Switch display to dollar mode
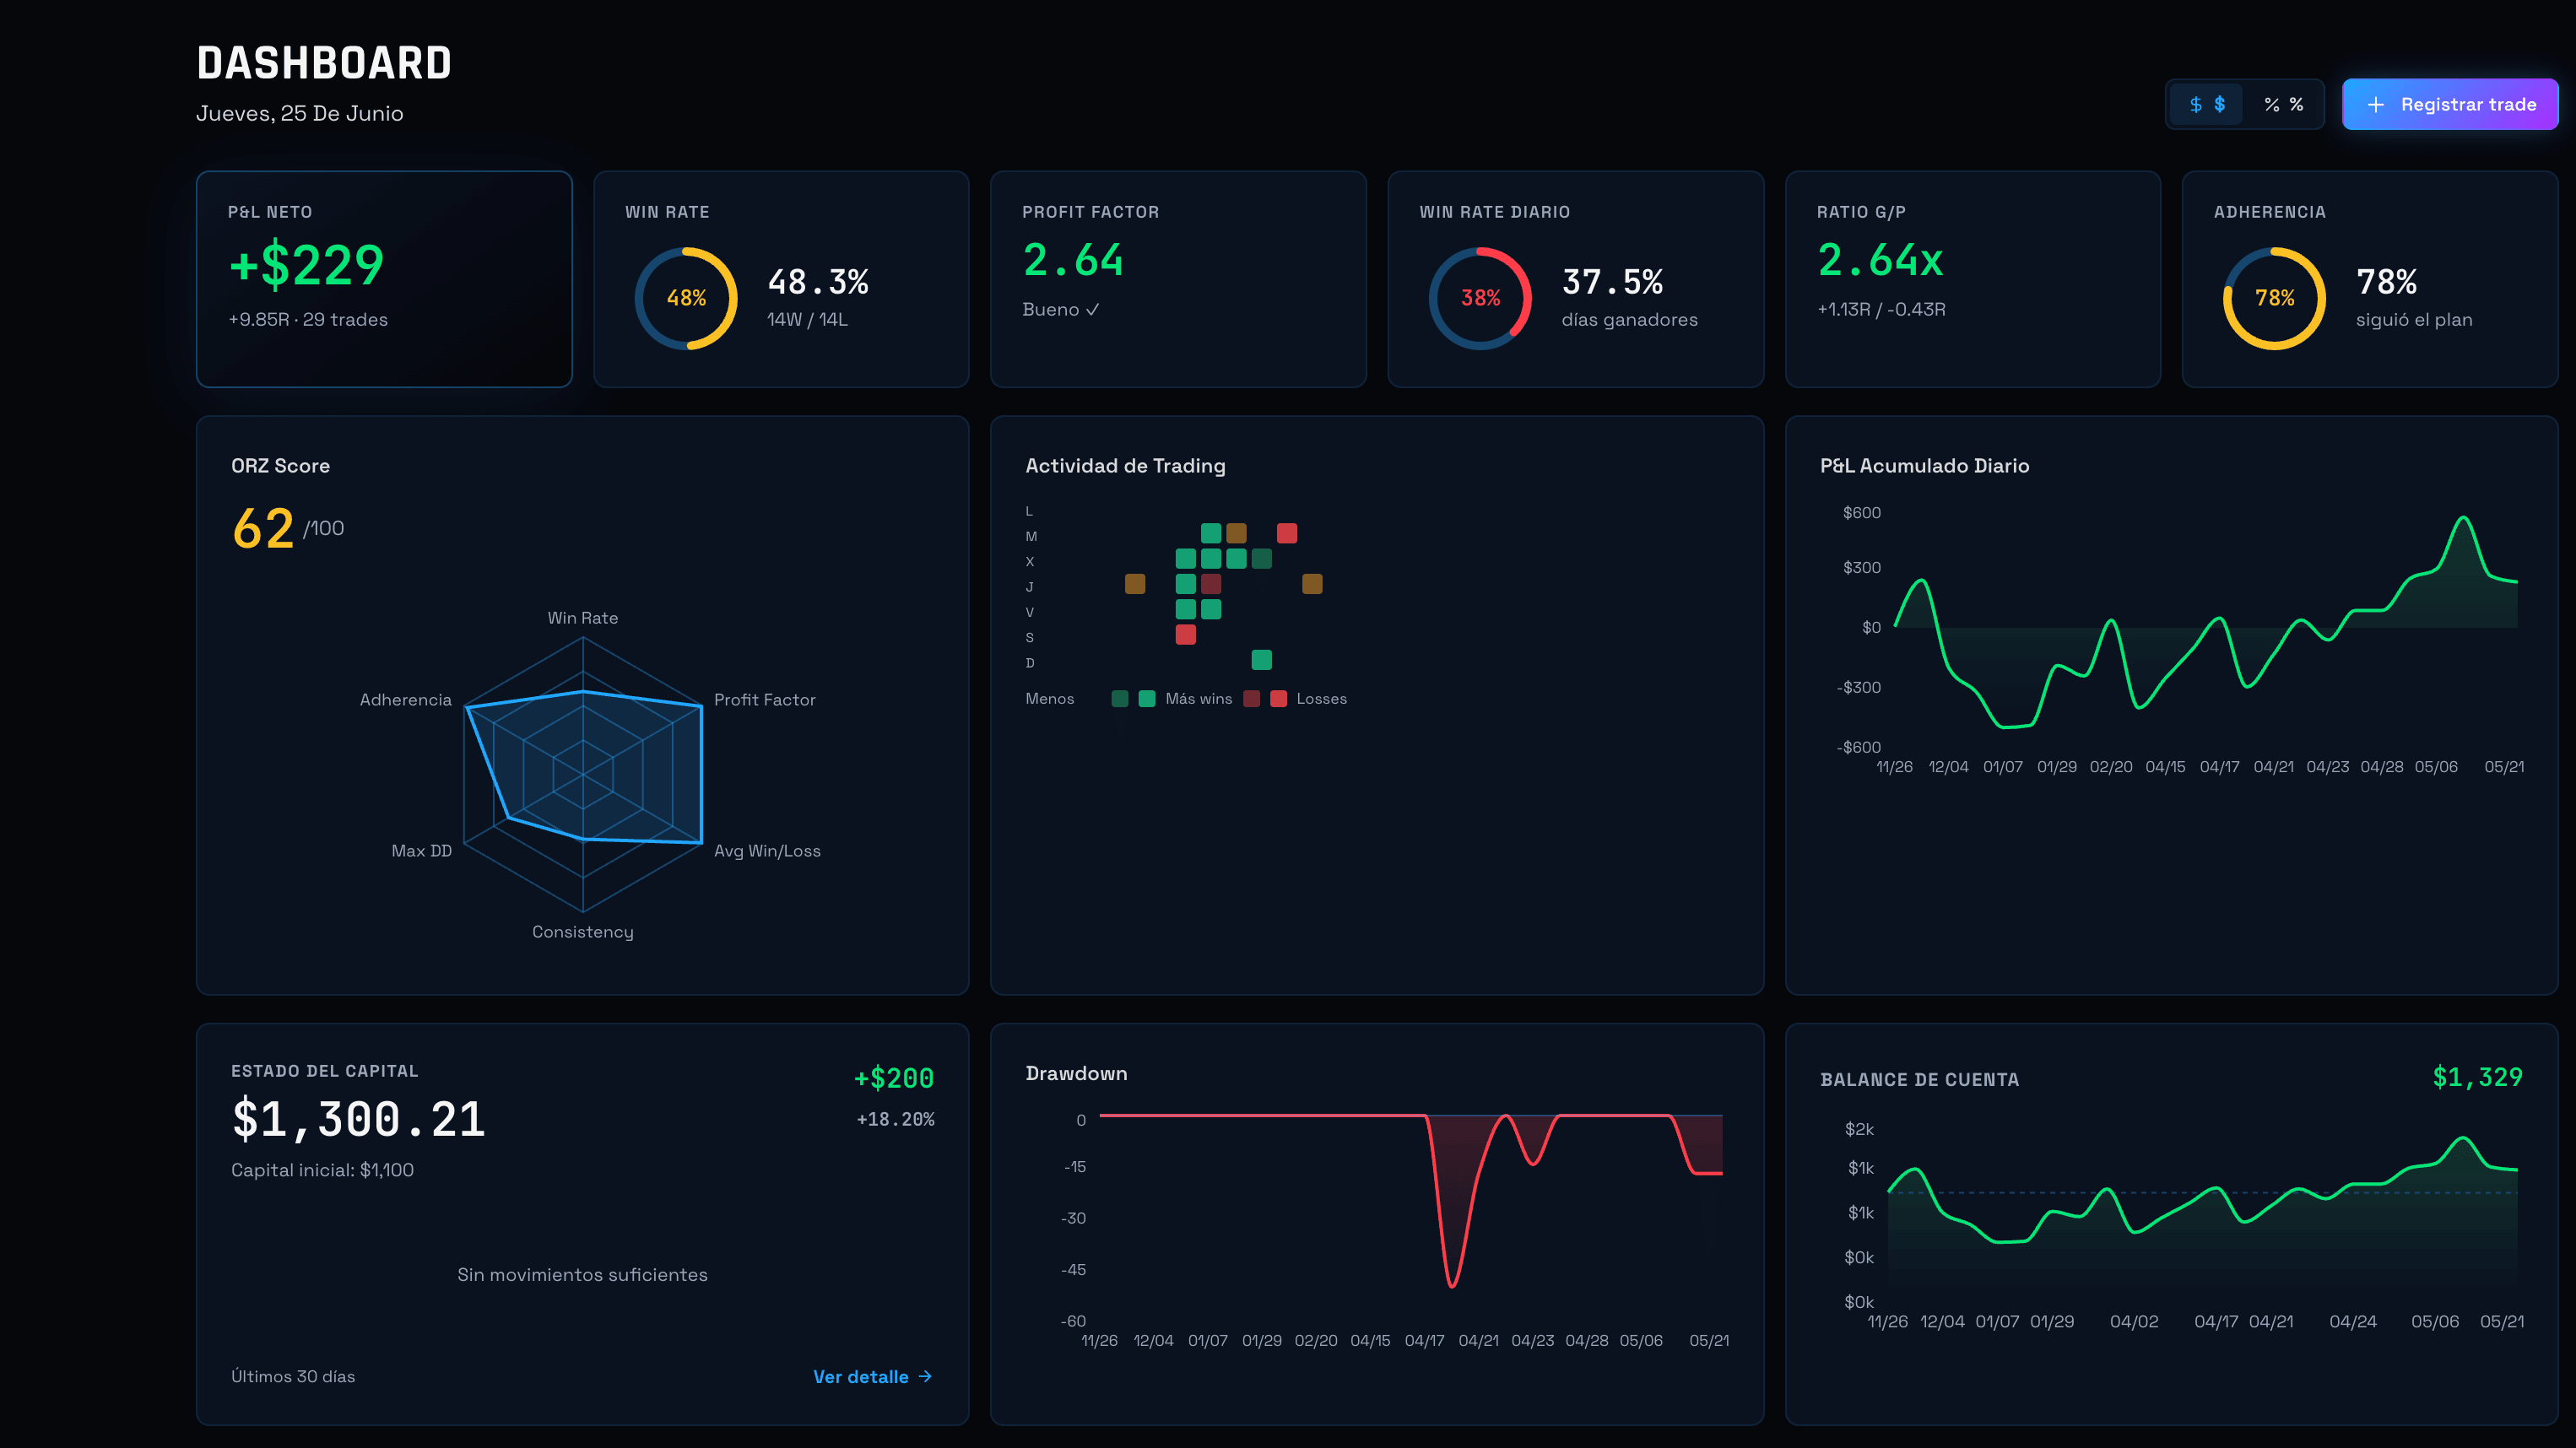The width and height of the screenshot is (2576, 1448). [x=2206, y=104]
